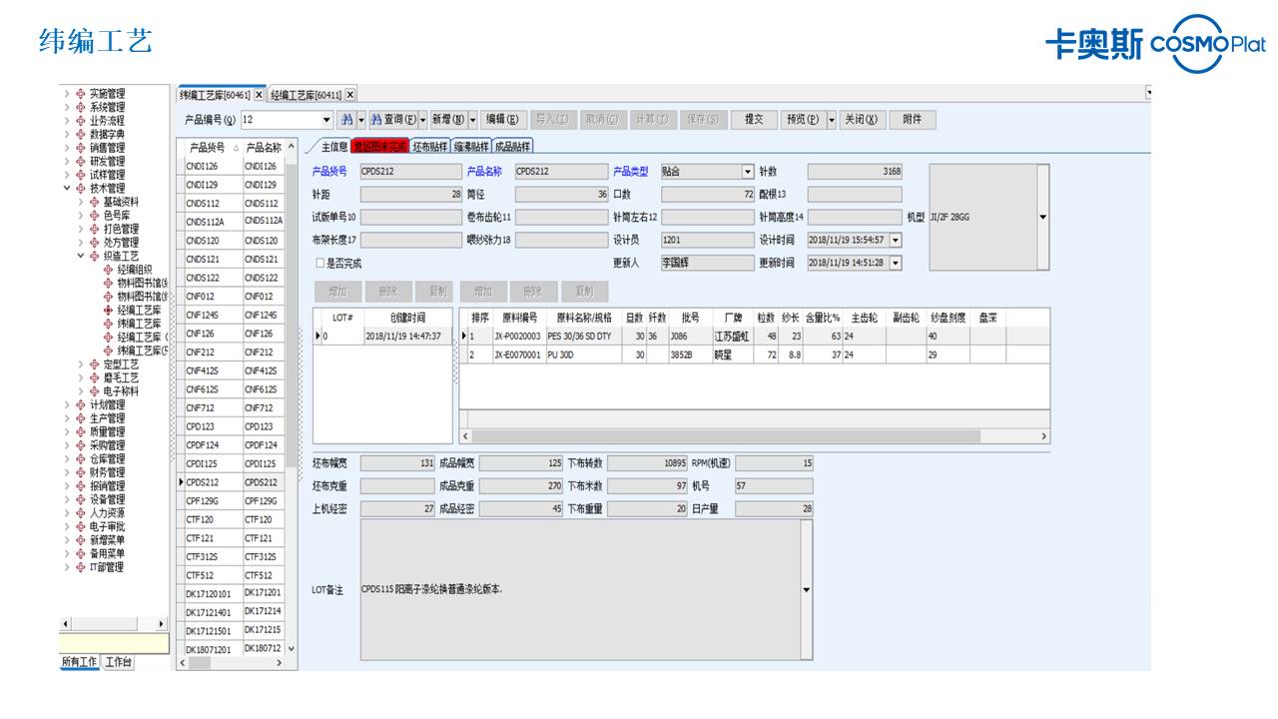Switch to the 坯布贴样 tab
The image size is (1278, 719).
[430, 147]
